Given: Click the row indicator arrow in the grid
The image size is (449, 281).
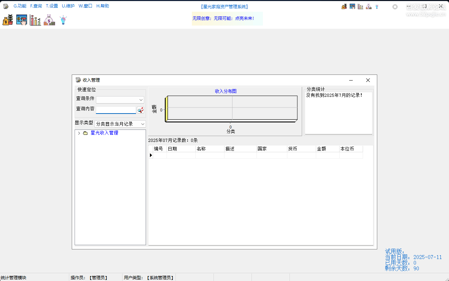Looking at the screenshot, I should pos(151,155).
